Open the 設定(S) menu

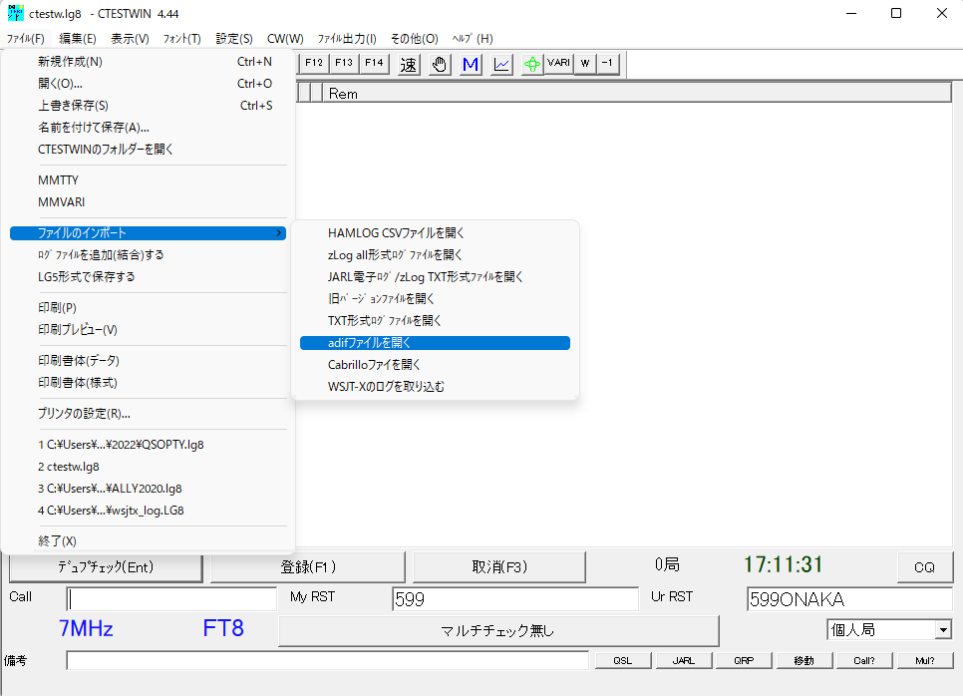tap(234, 39)
